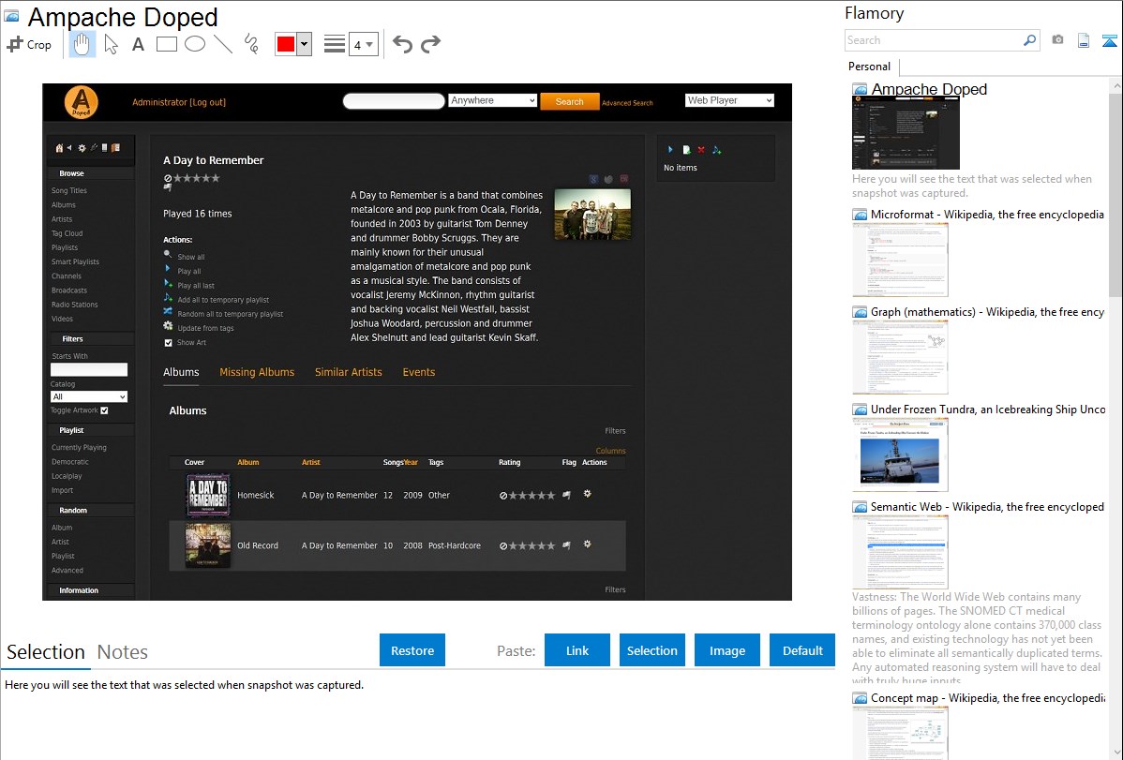Click the blue play icon above No items
This screenshot has width=1123, height=760.
670,150
